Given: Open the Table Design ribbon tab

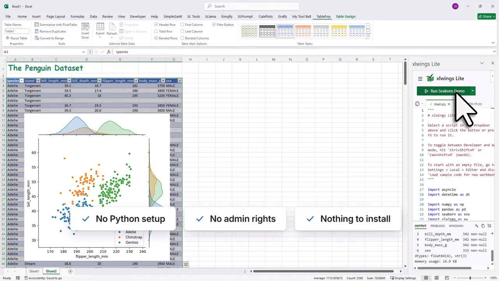Looking at the screenshot, I should click(x=345, y=16).
